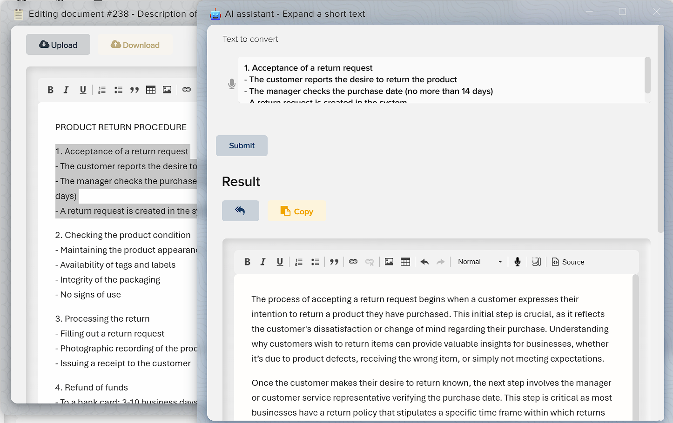The image size is (673, 423).
Task: Click bulleted list icon in Result editor
Action: [315, 262]
